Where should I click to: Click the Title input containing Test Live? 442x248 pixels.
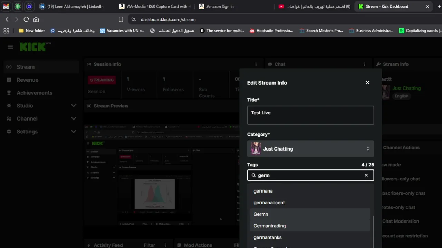[310, 115]
